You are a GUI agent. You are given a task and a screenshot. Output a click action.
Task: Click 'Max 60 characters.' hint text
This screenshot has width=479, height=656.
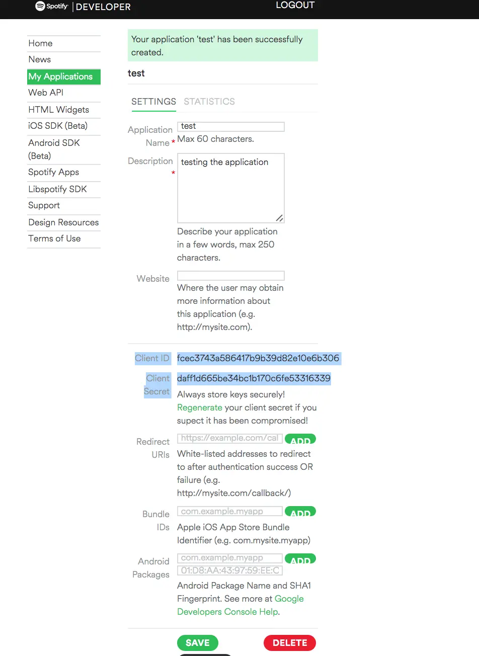click(x=215, y=139)
